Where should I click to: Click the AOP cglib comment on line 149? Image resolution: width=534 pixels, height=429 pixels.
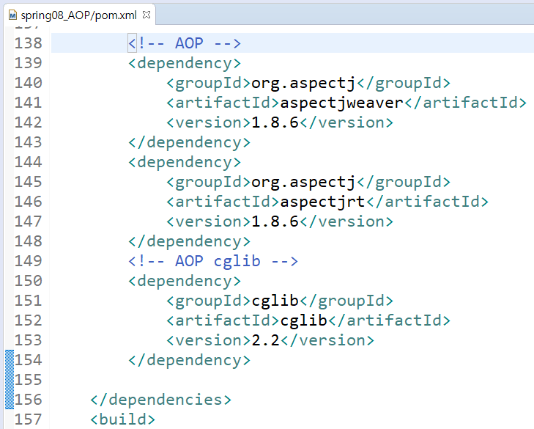(x=213, y=261)
